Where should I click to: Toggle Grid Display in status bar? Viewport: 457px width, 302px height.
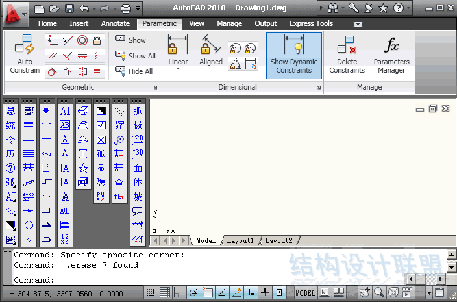pos(165,292)
